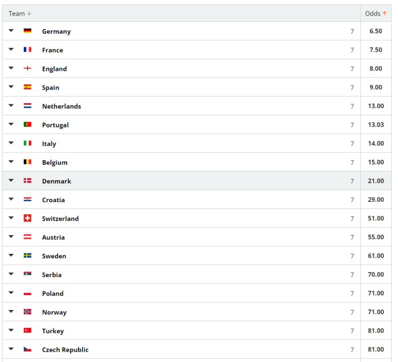Open the Austria team link

click(x=53, y=237)
